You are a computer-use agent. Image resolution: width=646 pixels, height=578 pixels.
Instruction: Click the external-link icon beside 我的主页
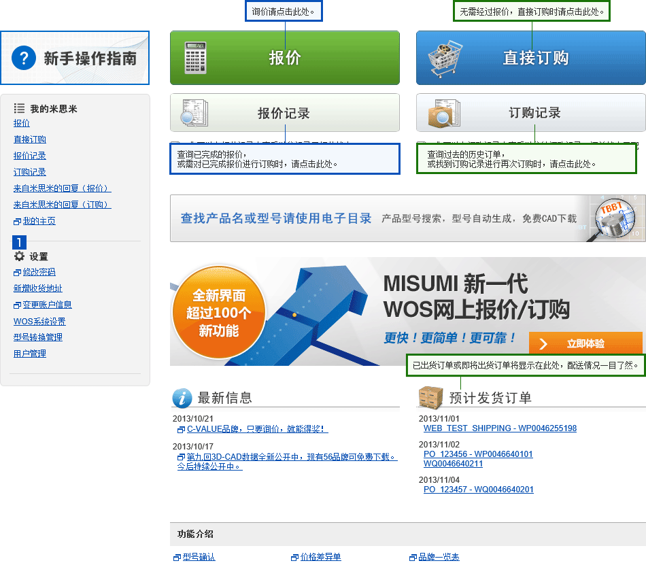point(17,222)
